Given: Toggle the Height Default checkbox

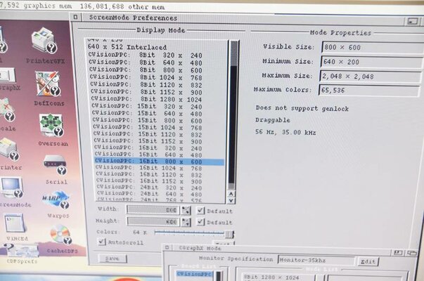Looking at the screenshot, I should [201, 221].
